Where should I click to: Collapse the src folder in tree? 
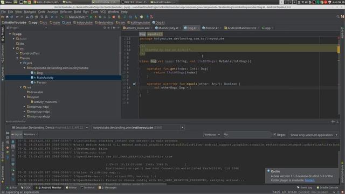pos(13,48)
